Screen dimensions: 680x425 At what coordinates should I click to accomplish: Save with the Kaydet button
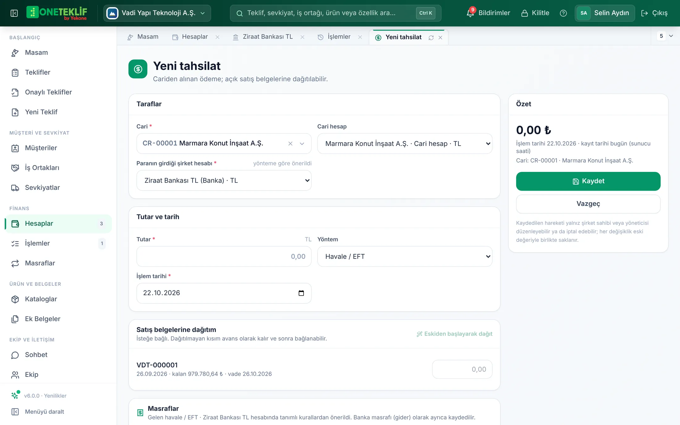[588, 181]
